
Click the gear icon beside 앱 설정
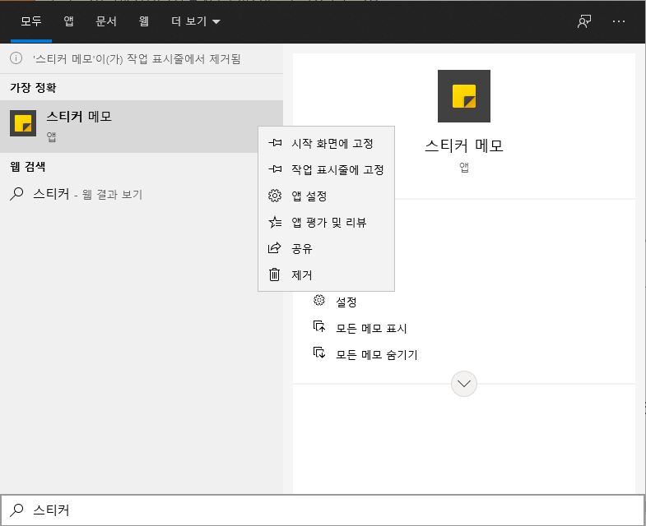click(x=275, y=196)
